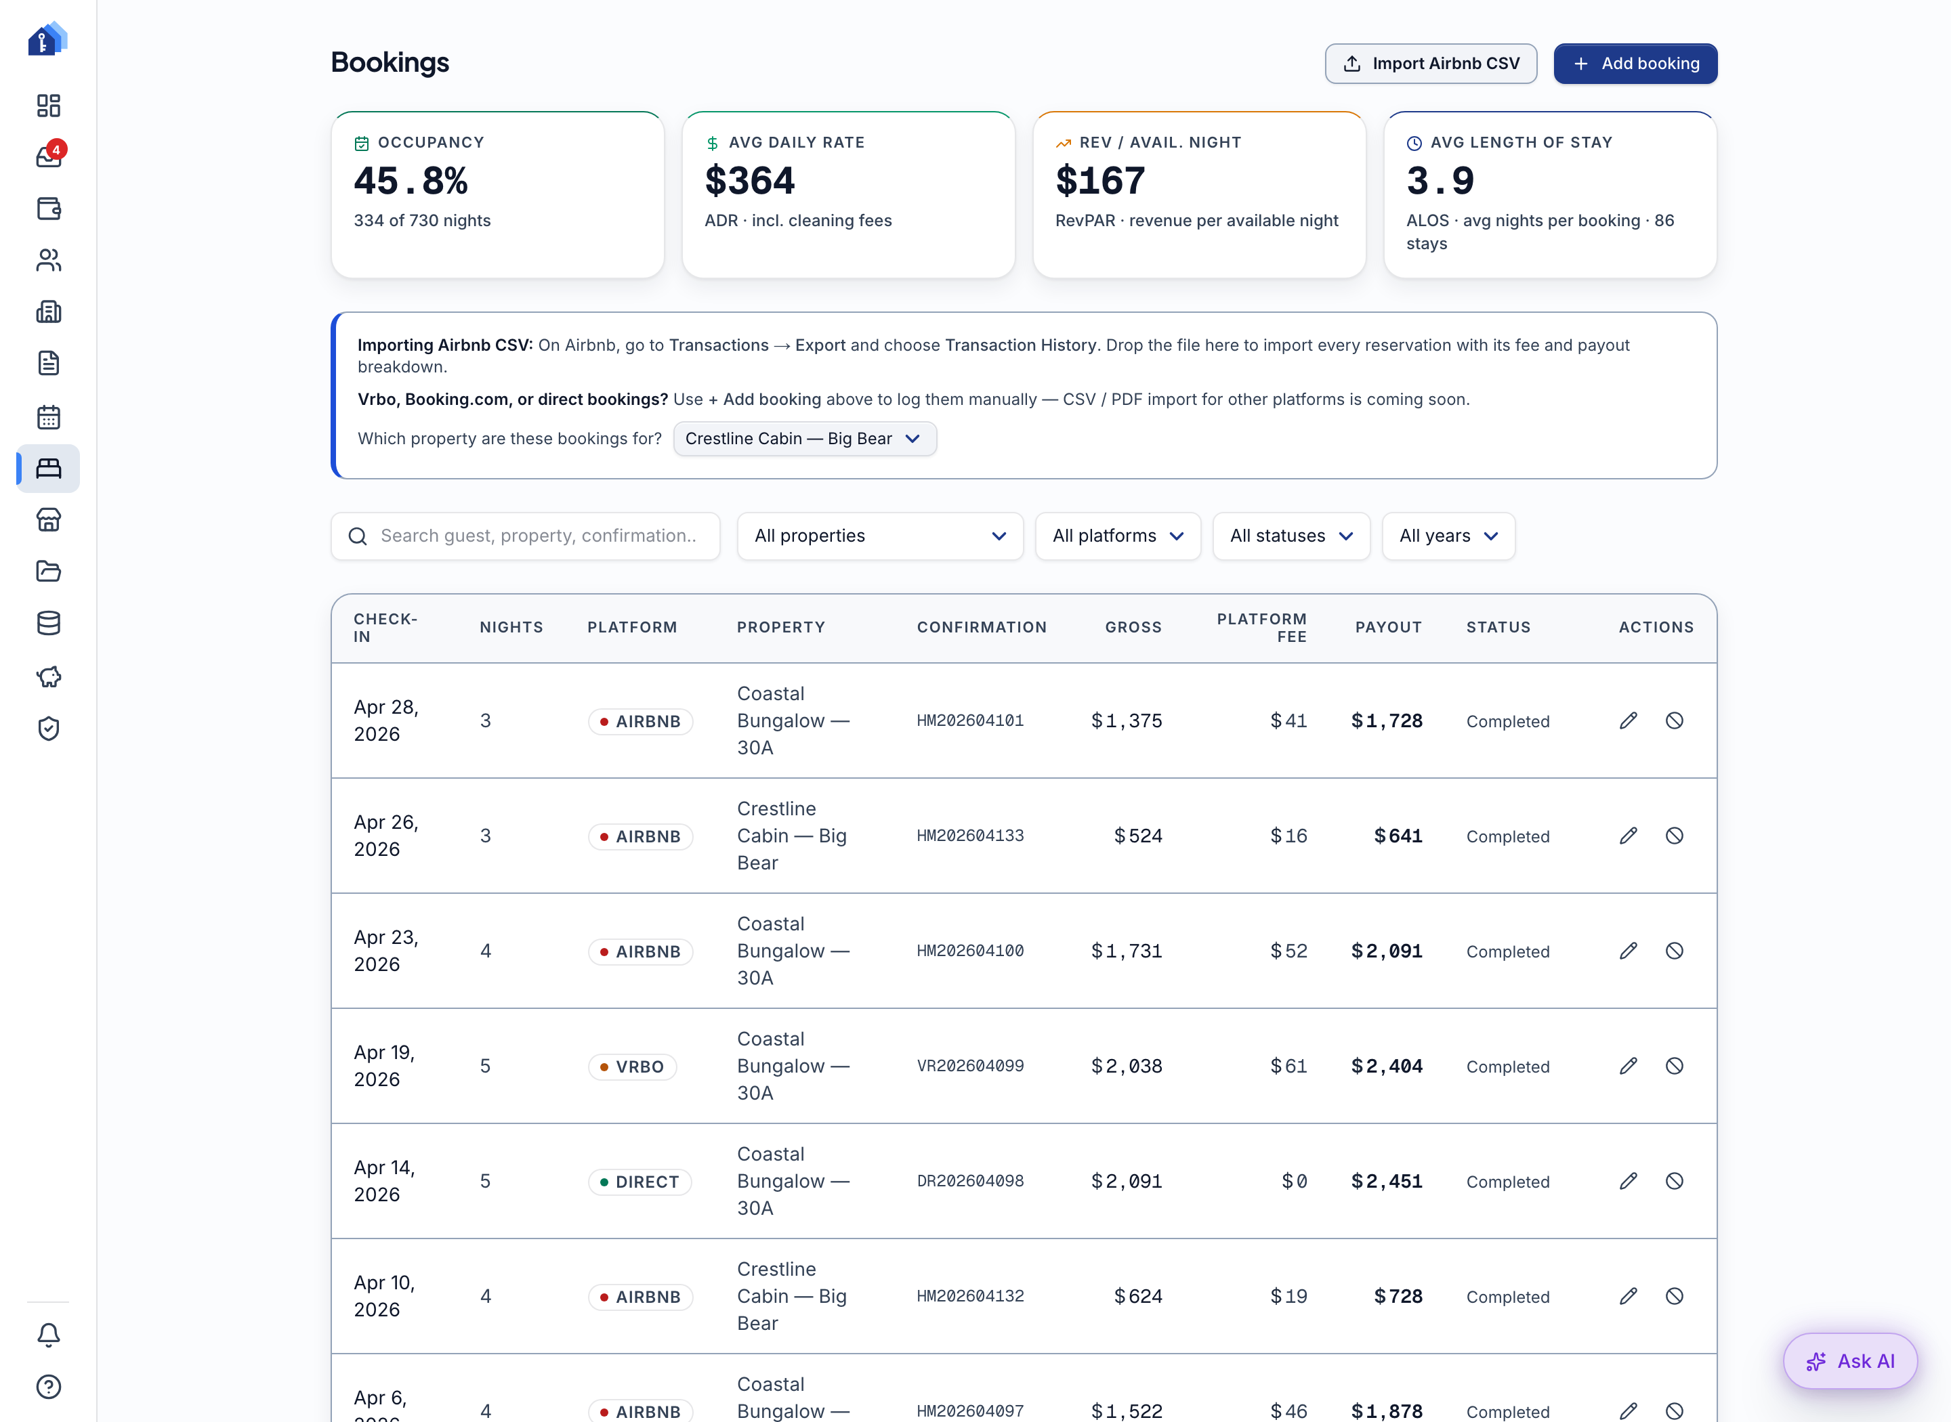Cancel the VRBO booking VR202604099
This screenshot has width=1951, height=1422.
coord(1674,1066)
